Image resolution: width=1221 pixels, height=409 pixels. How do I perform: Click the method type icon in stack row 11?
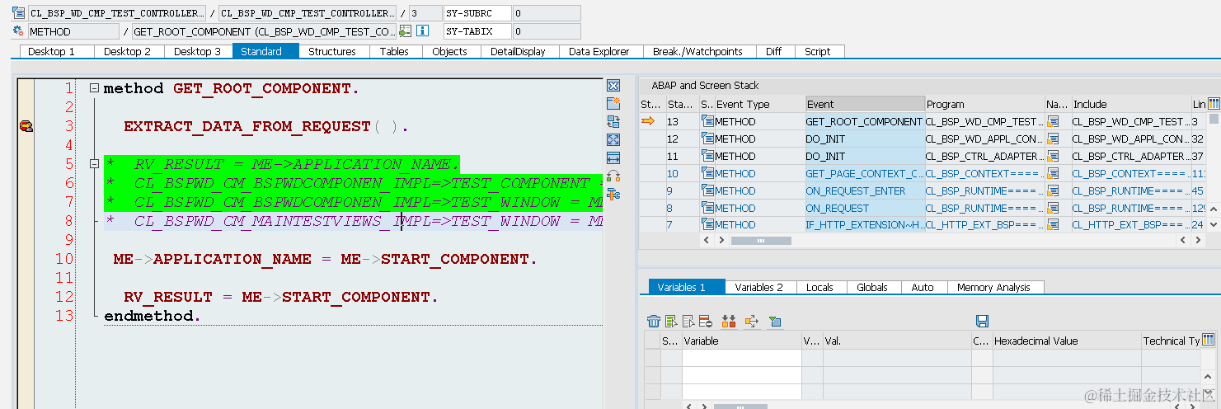707,156
